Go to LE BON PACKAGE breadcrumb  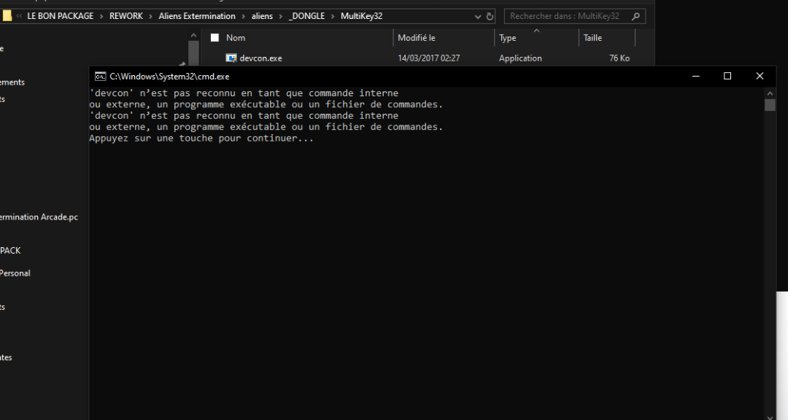pos(61,16)
